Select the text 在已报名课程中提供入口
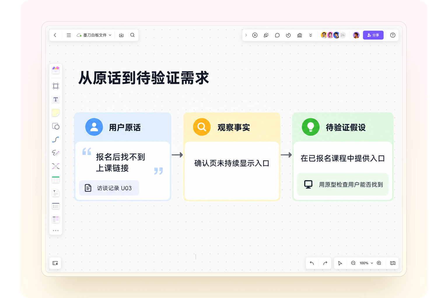The image size is (448, 298). 343,158
